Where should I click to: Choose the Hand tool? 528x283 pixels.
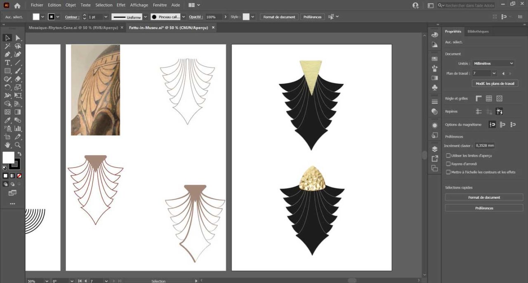(7, 145)
